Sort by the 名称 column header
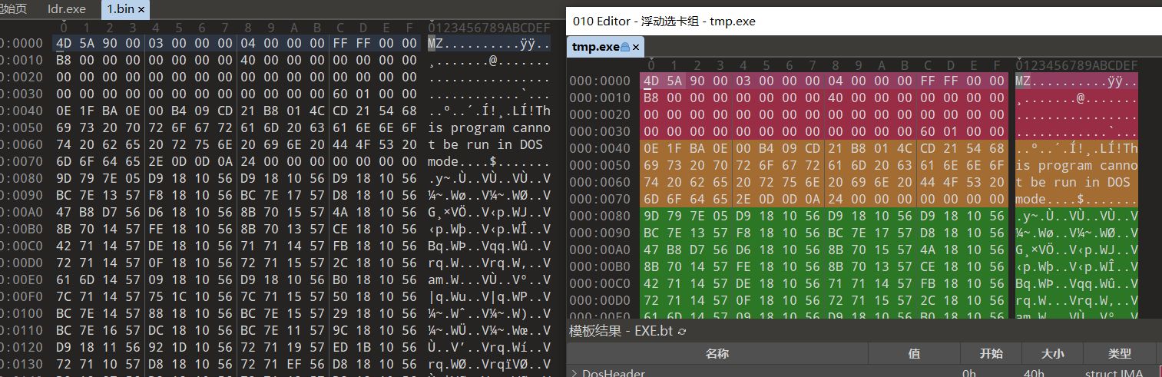Viewport: 1162px width, 377px height. click(x=717, y=353)
